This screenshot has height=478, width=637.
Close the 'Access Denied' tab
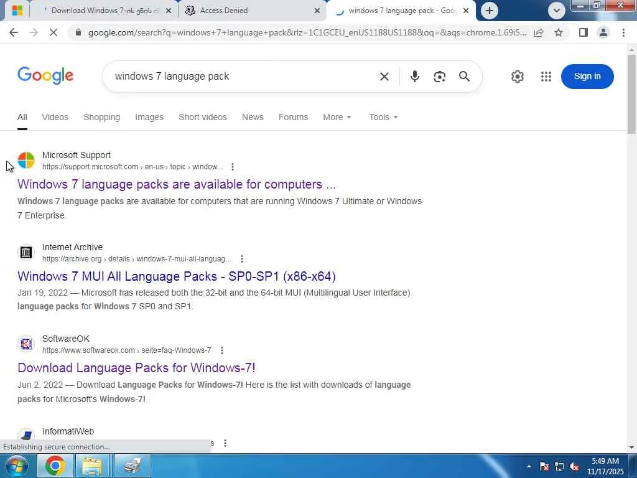point(317,11)
